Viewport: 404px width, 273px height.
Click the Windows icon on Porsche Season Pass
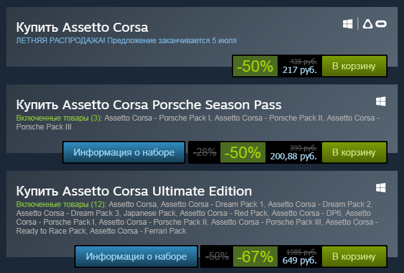pos(381,102)
